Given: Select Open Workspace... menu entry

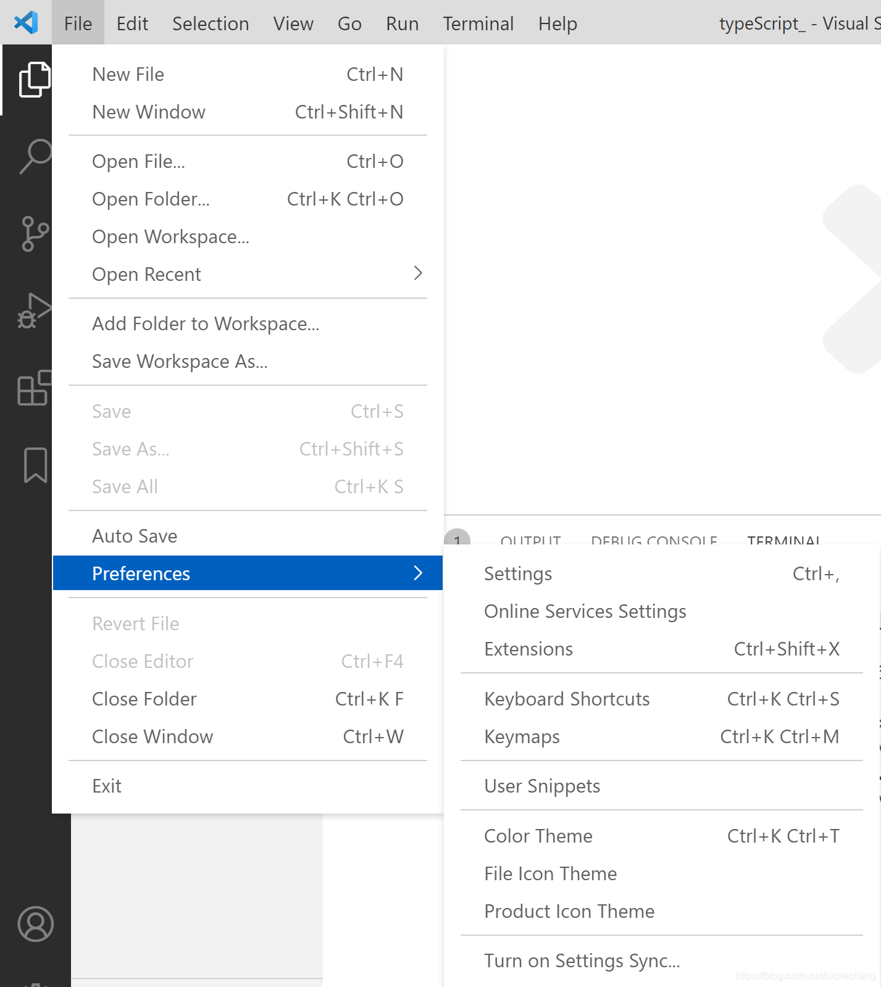Looking at the screenshot, I should point(248,236).
